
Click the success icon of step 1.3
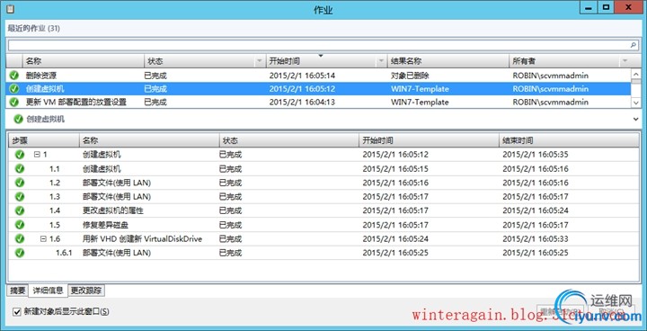(20, 196)
